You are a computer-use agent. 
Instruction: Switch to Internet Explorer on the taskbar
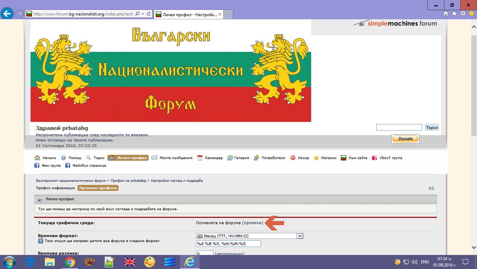point(189,262)
